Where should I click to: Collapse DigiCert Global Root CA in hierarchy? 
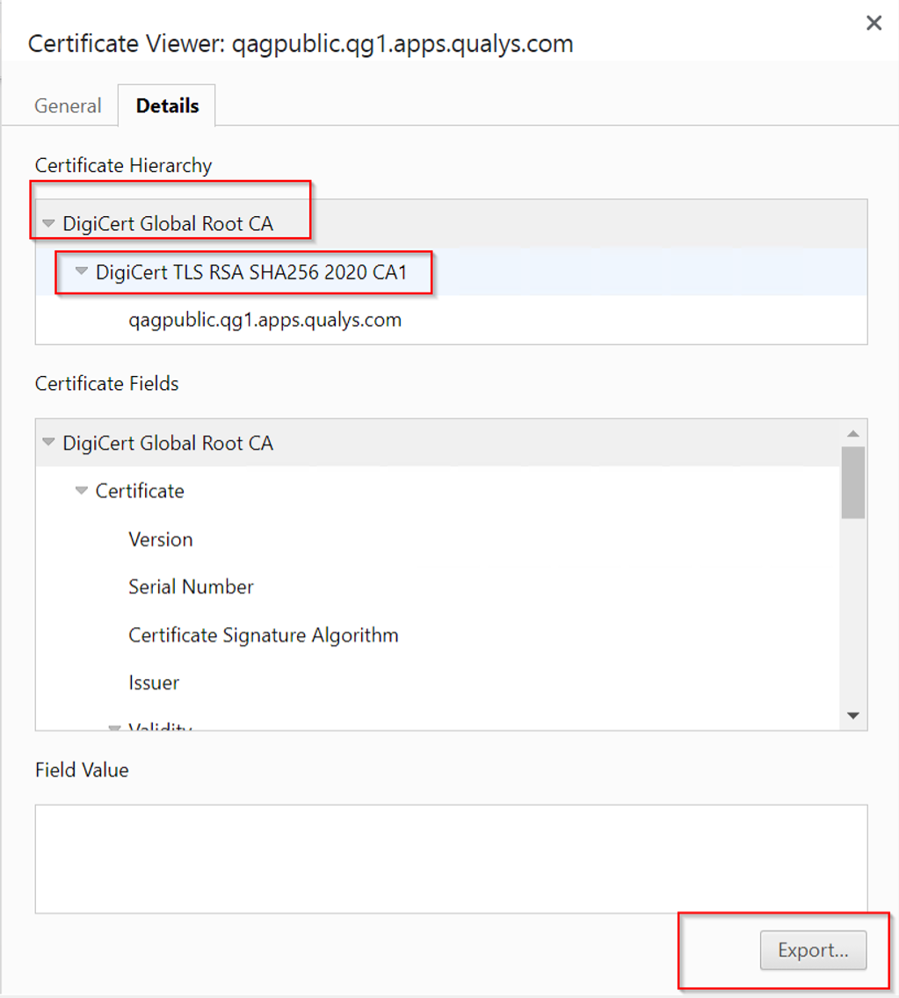click(x=49, y=224)
